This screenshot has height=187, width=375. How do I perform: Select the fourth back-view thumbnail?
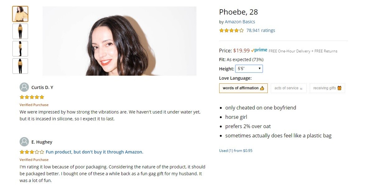20,66
